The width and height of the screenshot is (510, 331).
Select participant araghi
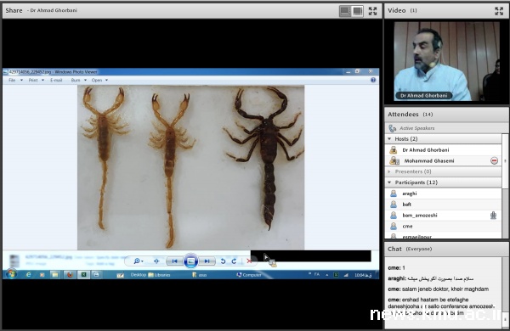[x=444, y=194]
